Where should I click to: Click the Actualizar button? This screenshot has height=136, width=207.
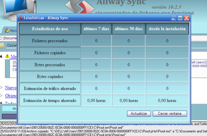[x=139, y=113]
